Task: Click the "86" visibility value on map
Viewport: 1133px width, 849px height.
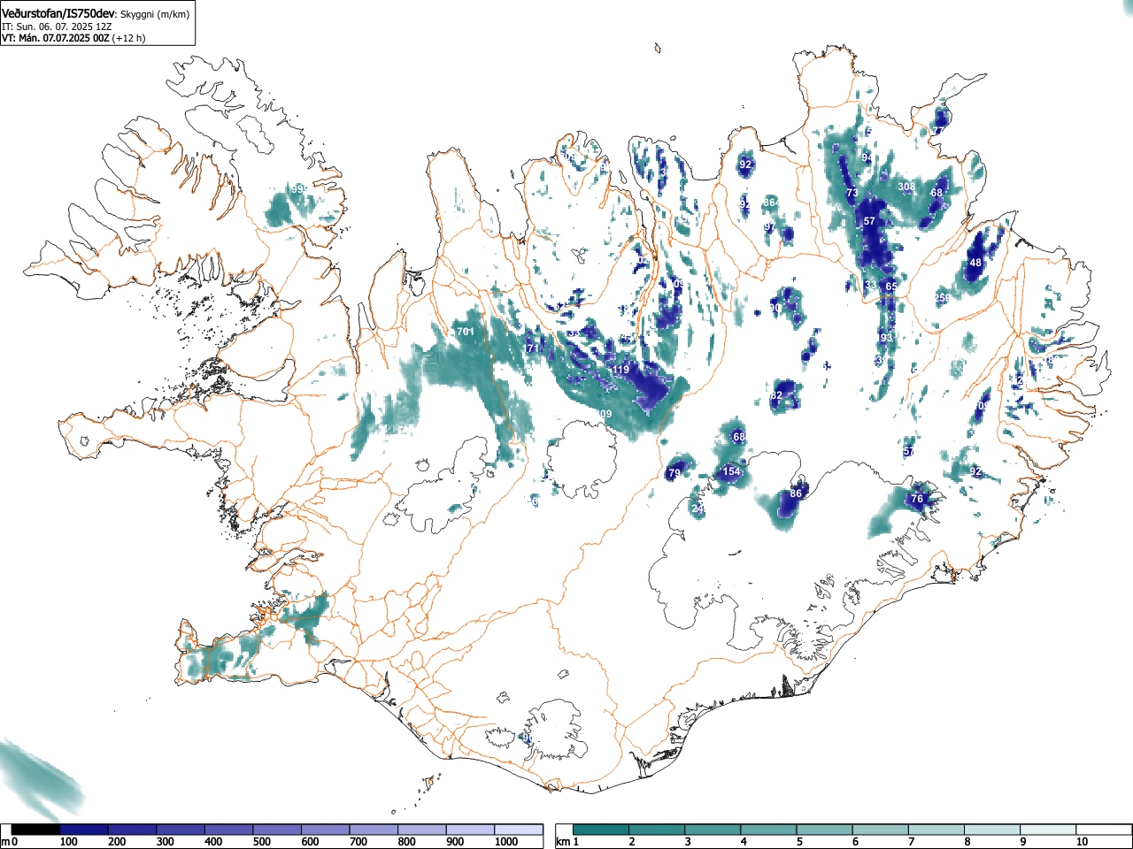Action: click(796, 493)
